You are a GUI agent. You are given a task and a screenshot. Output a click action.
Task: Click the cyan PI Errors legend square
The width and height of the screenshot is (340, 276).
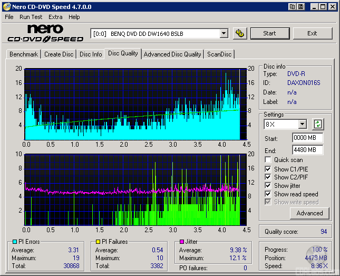[x=14, y=242]
